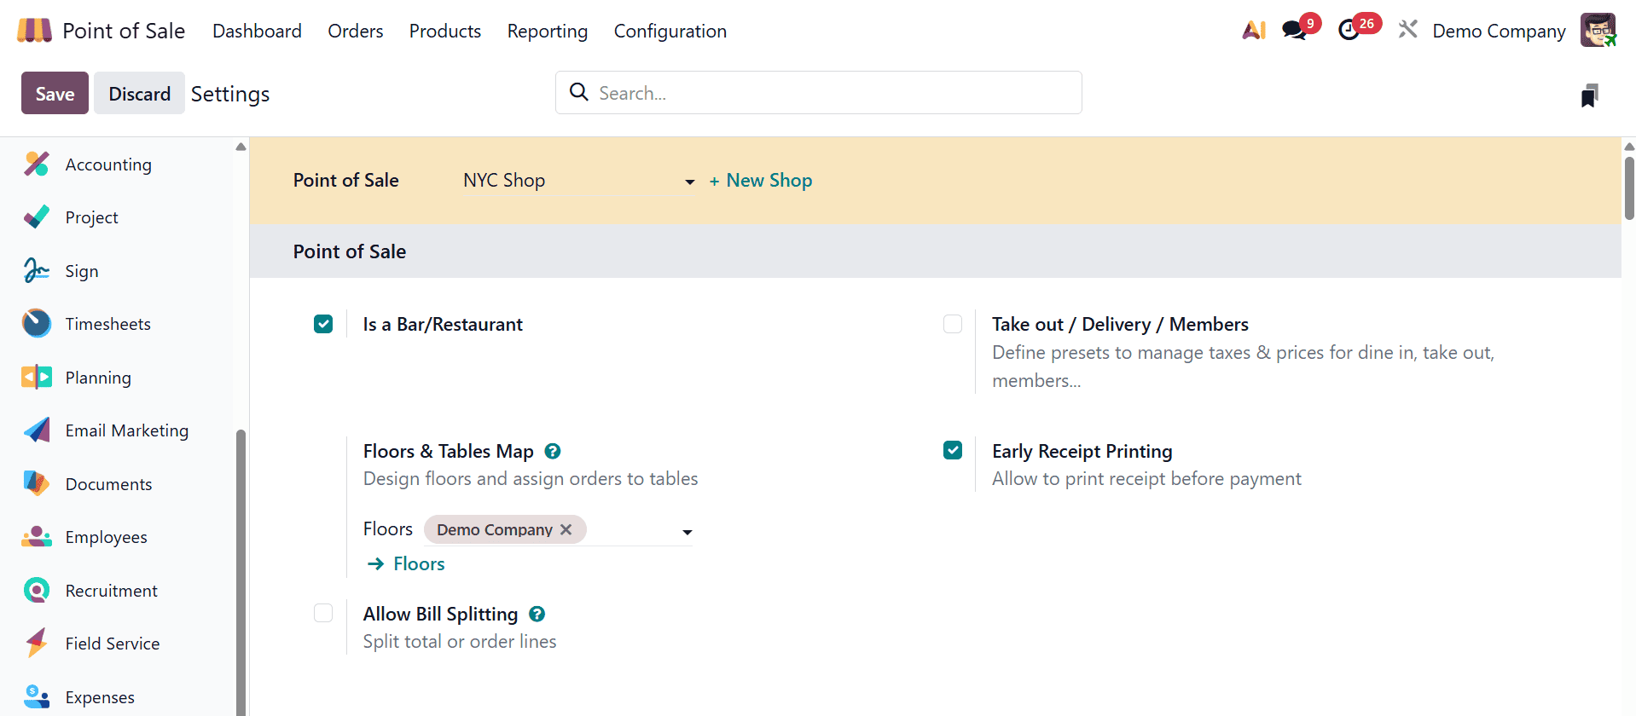The height and width of the screenshot is (716, 1636).
Task: Click the + New Shop link
Action: 761,181
